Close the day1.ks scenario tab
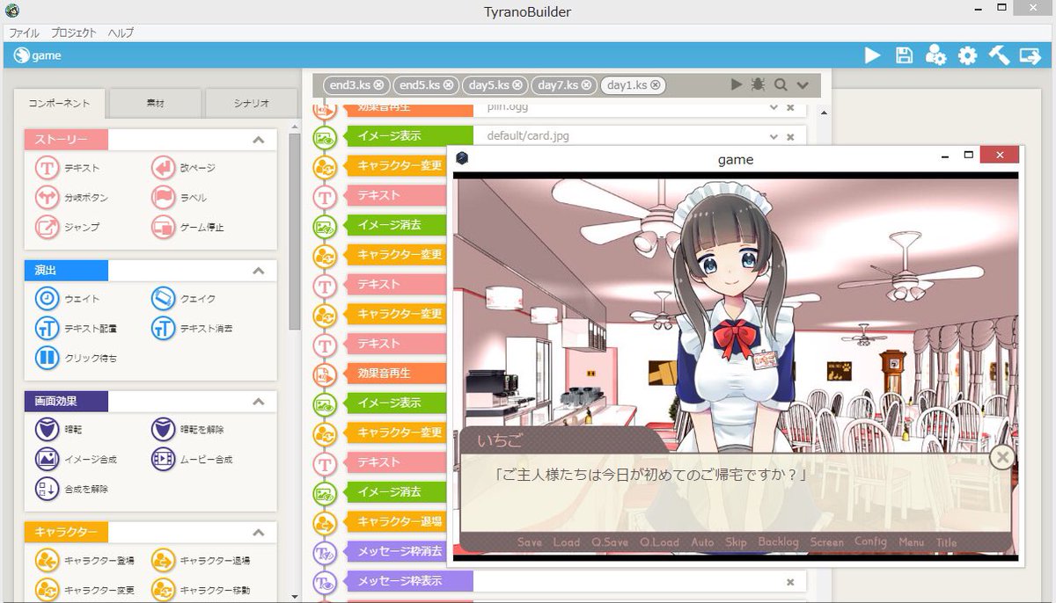 point(656,85)
